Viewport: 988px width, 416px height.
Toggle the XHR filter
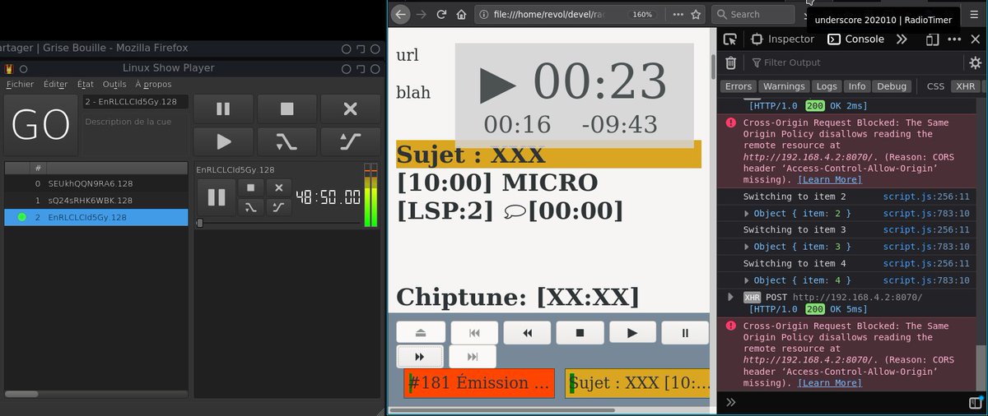click(x=964, y=86)
